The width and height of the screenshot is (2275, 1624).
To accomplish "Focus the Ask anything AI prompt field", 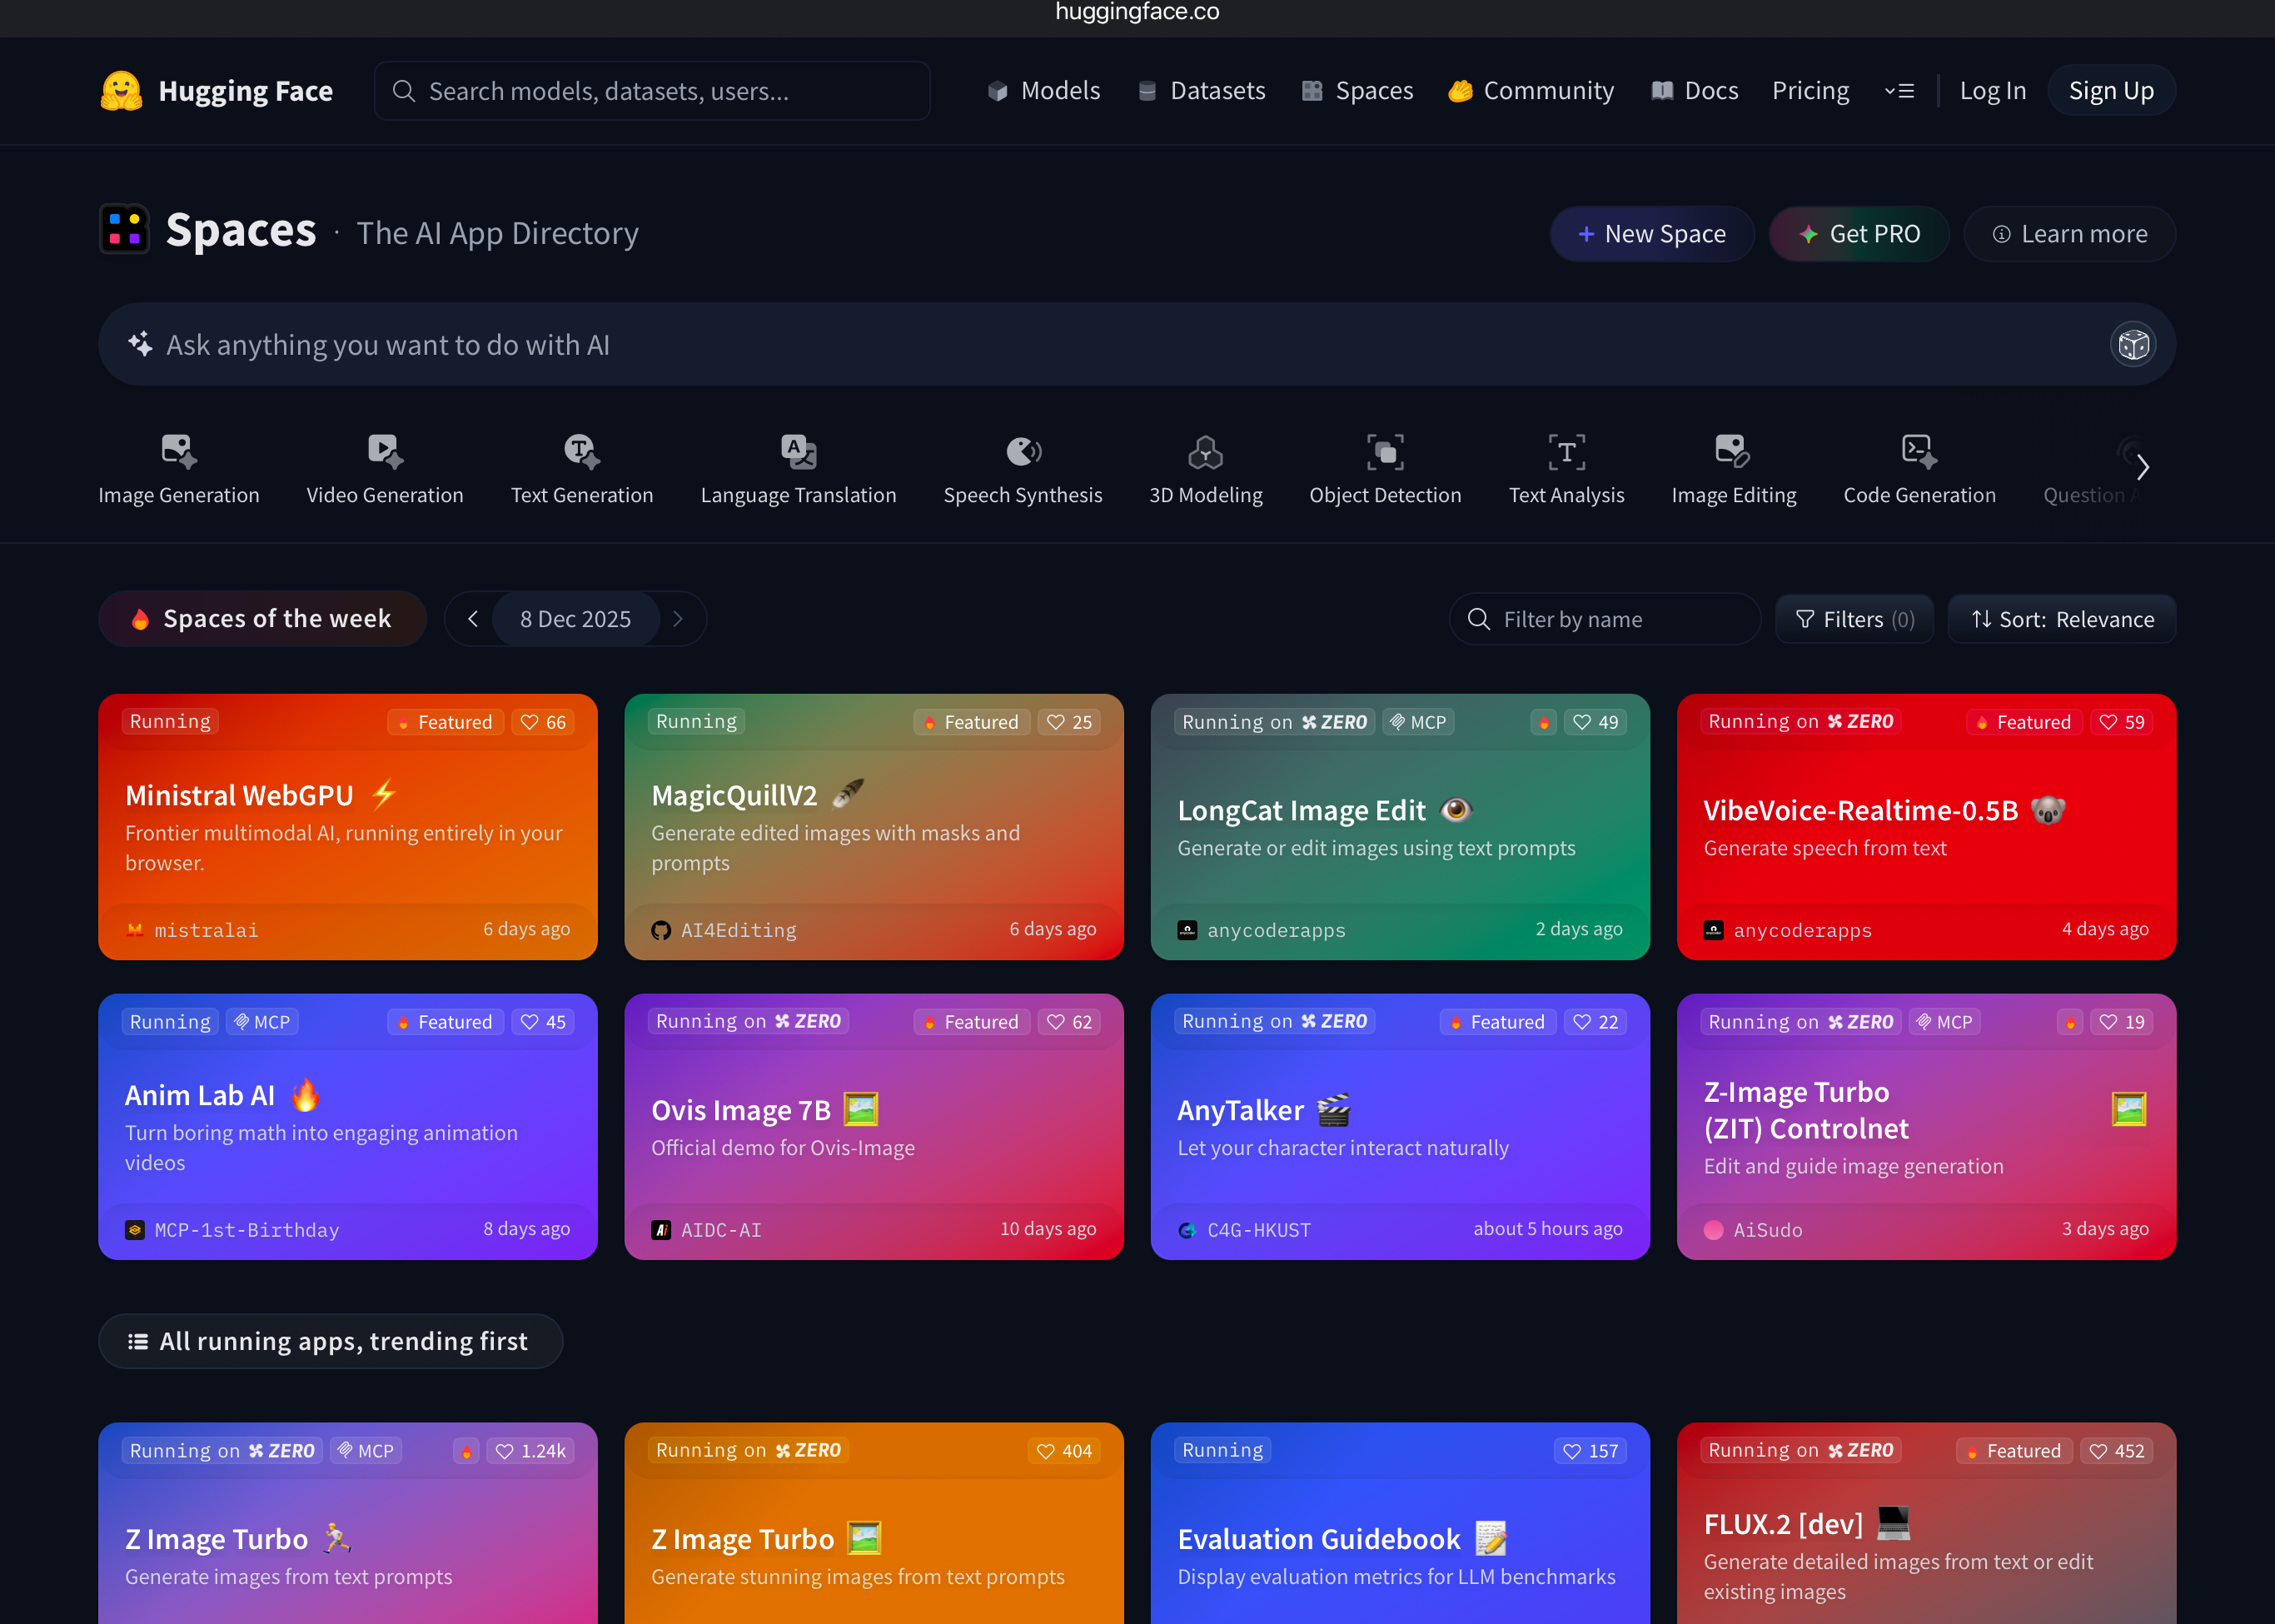I will click(1137, 345).
